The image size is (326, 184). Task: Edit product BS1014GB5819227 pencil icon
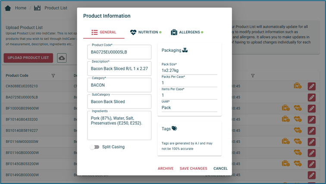tap(312, 131)
